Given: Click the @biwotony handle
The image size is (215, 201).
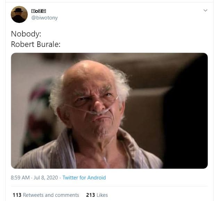Looking at the screenshot, I should [x=44, y=18].
